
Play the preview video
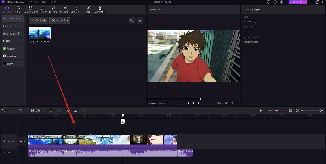tap(194, 103)
